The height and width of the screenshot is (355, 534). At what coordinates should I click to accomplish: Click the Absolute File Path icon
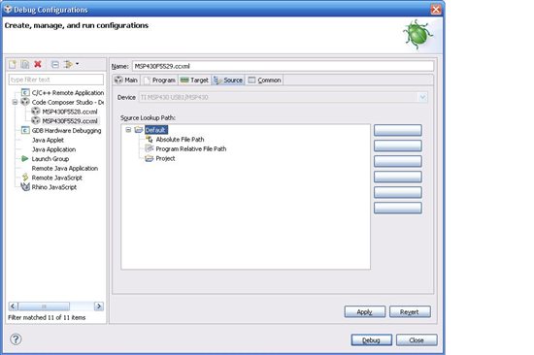click(150, 140)
